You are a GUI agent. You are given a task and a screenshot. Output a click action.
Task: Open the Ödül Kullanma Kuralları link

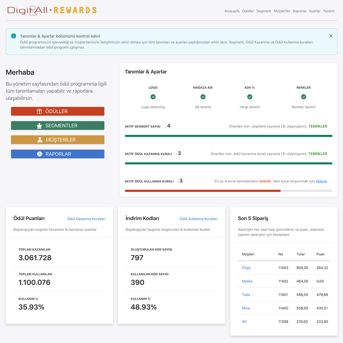pyautogui.click(x=198, y=219)
